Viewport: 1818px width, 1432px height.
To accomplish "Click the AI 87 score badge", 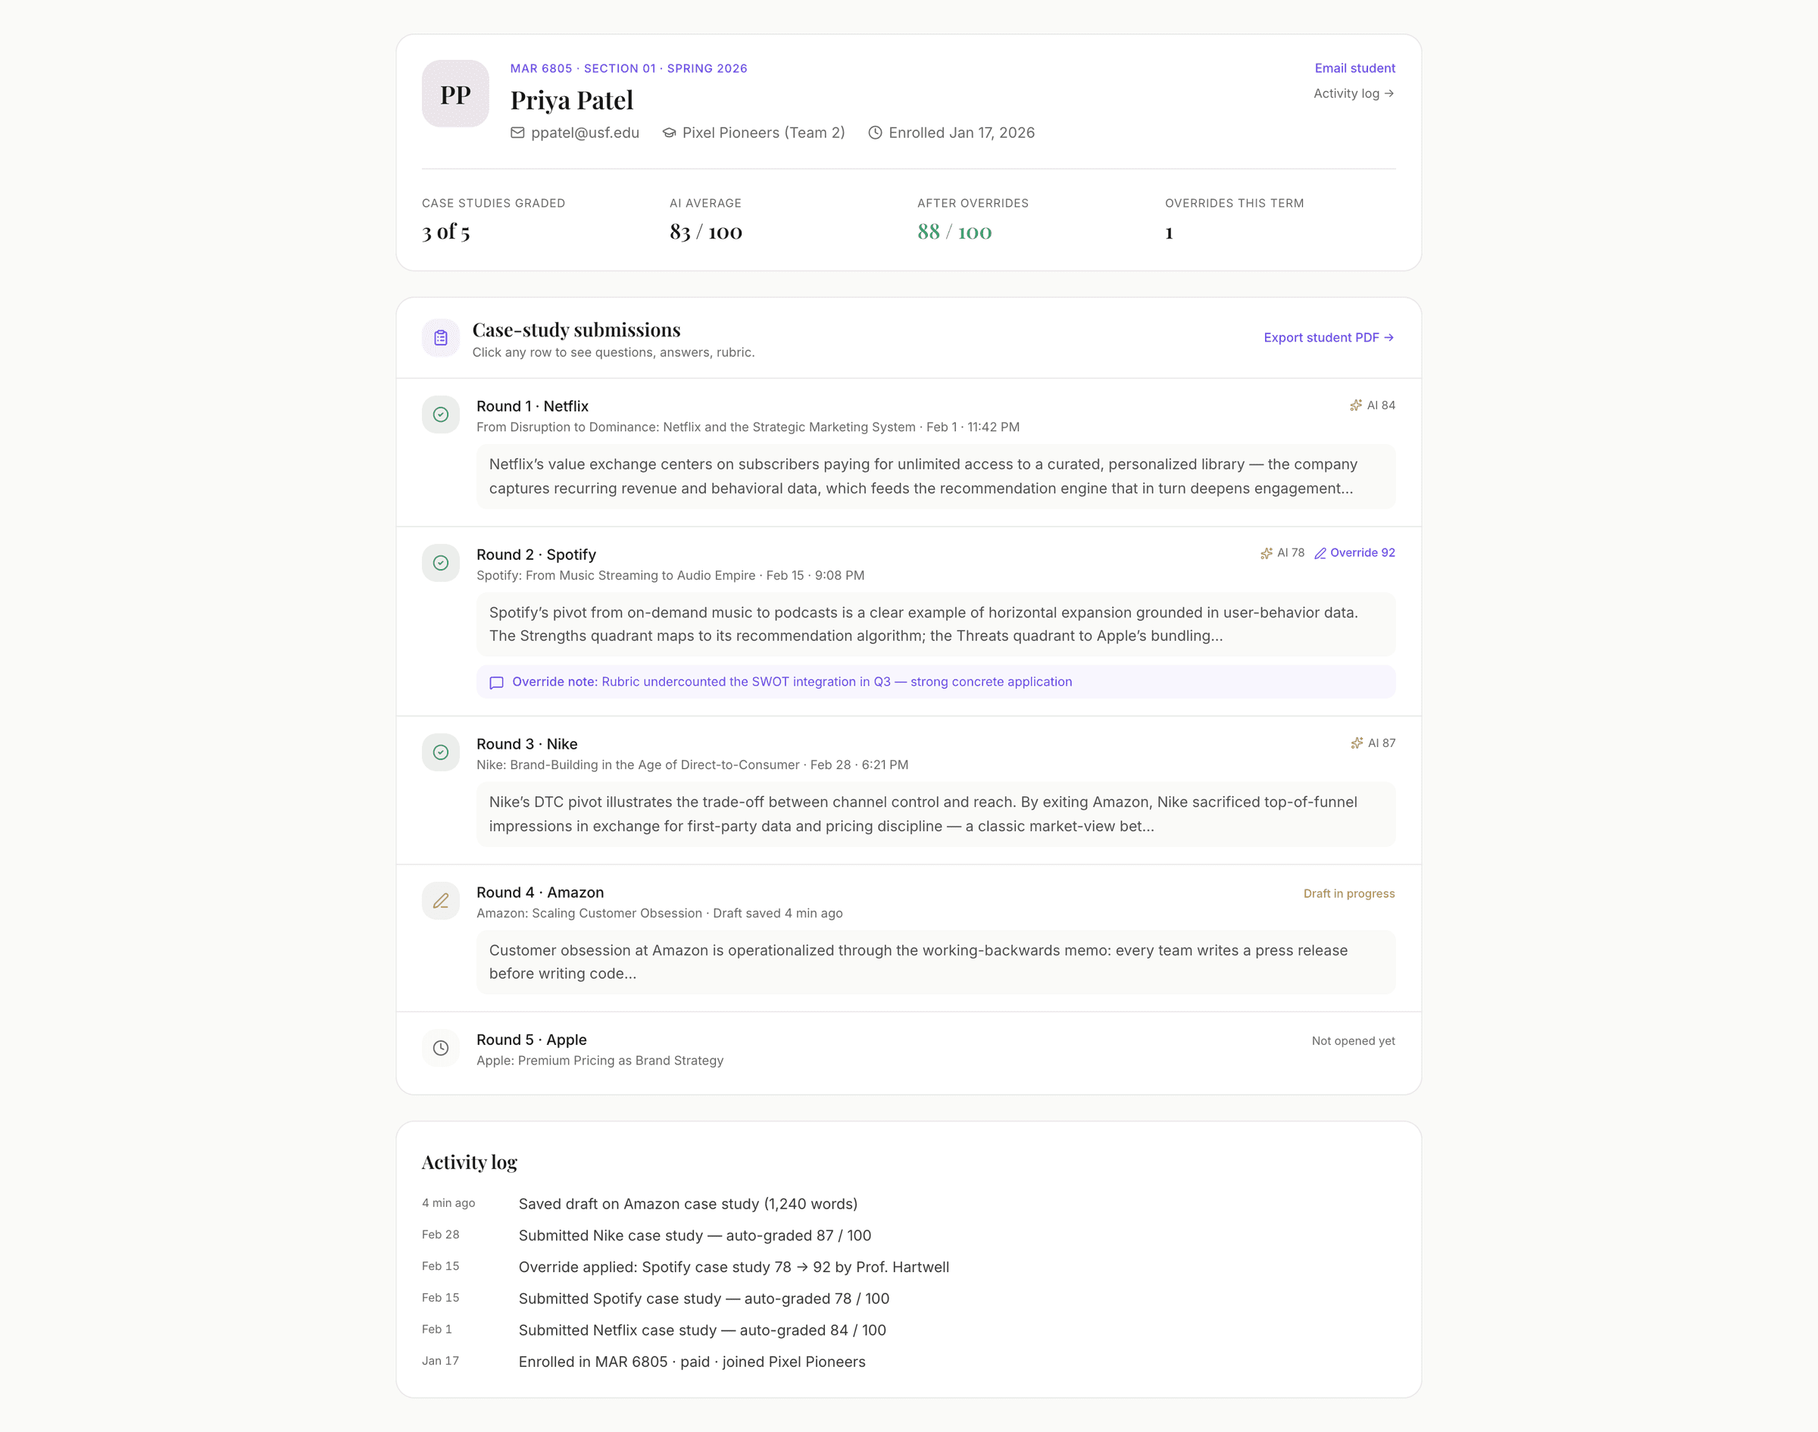I will point(1373,743).
